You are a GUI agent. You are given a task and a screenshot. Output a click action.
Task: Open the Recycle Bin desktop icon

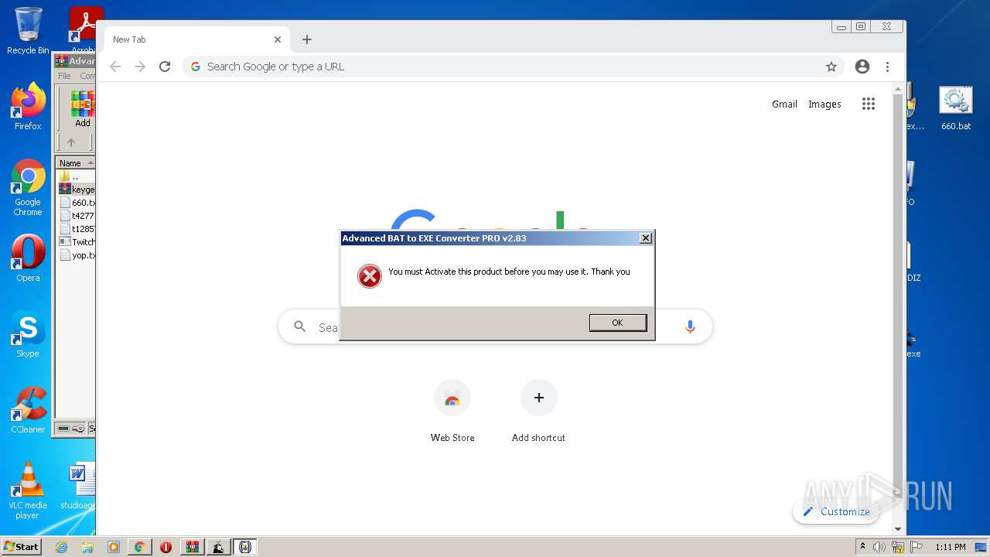pos(28,31)
